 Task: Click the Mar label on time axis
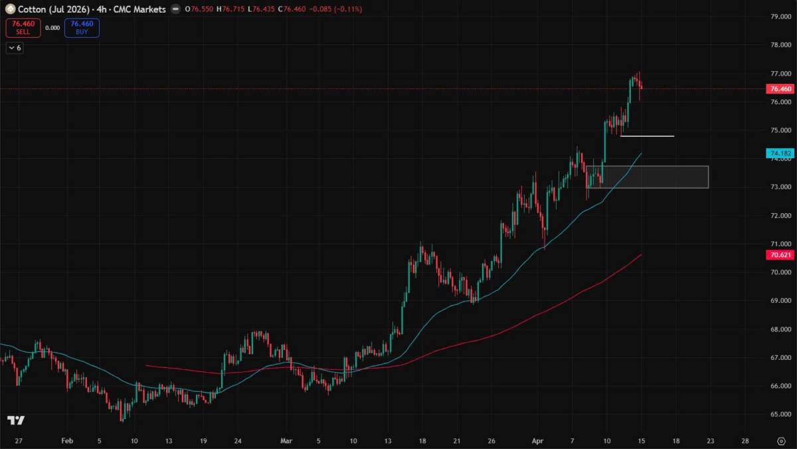286,440
